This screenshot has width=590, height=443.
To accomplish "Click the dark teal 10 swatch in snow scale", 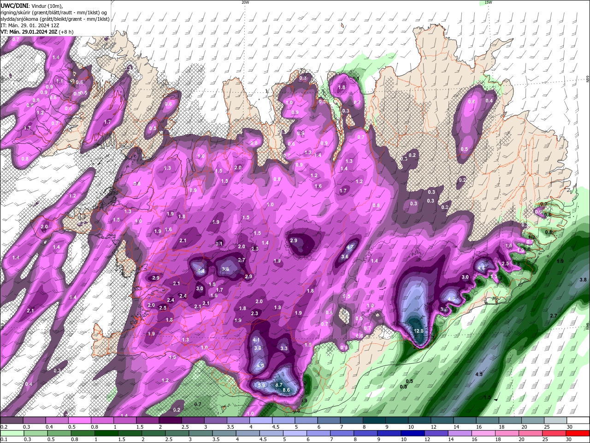I will 419,420.
